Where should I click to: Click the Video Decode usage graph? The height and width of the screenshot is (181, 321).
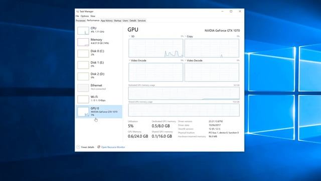(x=212, y=72)
